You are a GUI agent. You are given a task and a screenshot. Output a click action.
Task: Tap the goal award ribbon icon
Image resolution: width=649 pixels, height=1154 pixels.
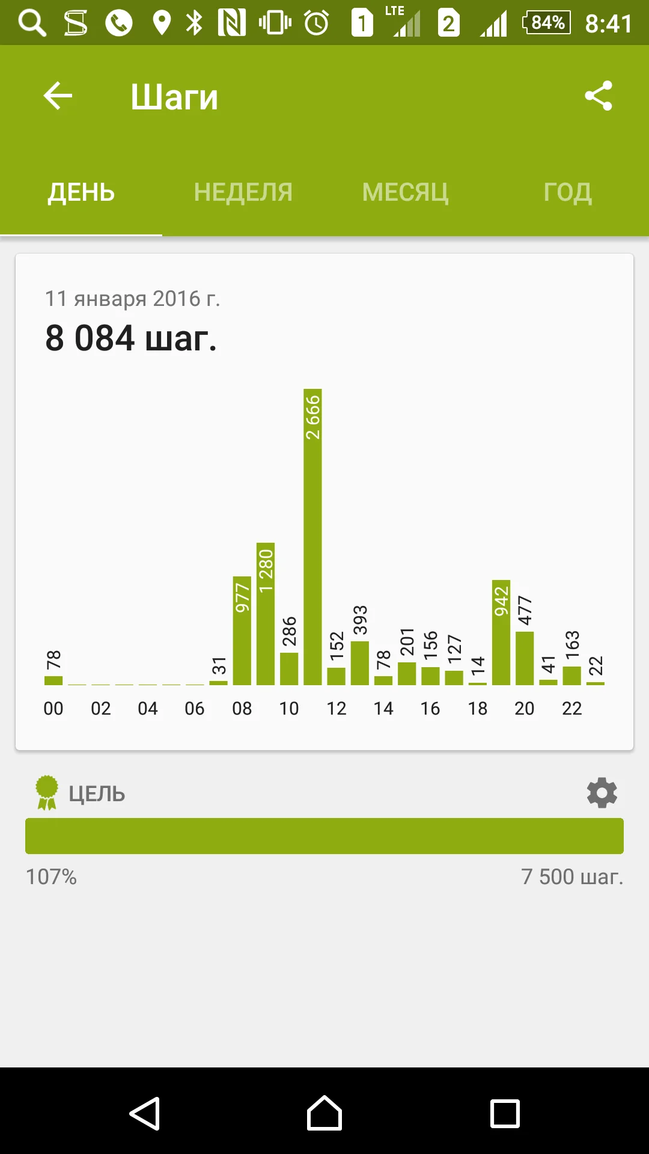click(47, 793)
